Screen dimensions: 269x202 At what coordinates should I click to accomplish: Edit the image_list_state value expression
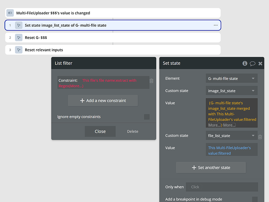(x=232, y=113)
